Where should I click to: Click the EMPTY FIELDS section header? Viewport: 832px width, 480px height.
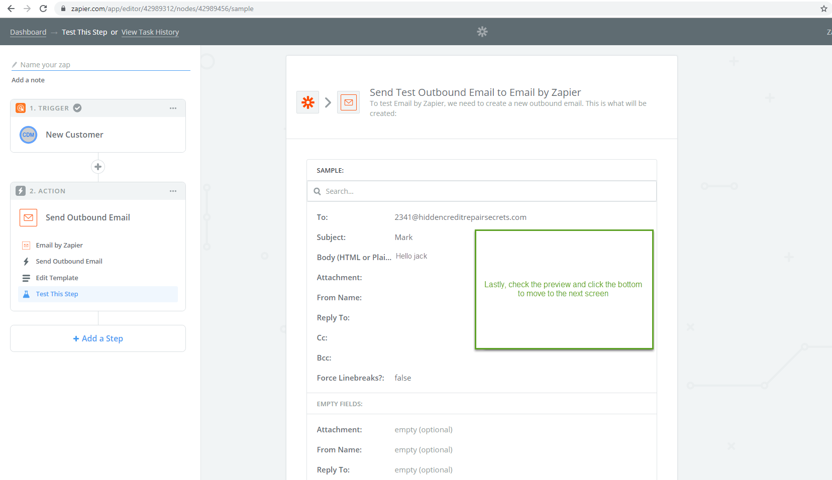point(340,404)
